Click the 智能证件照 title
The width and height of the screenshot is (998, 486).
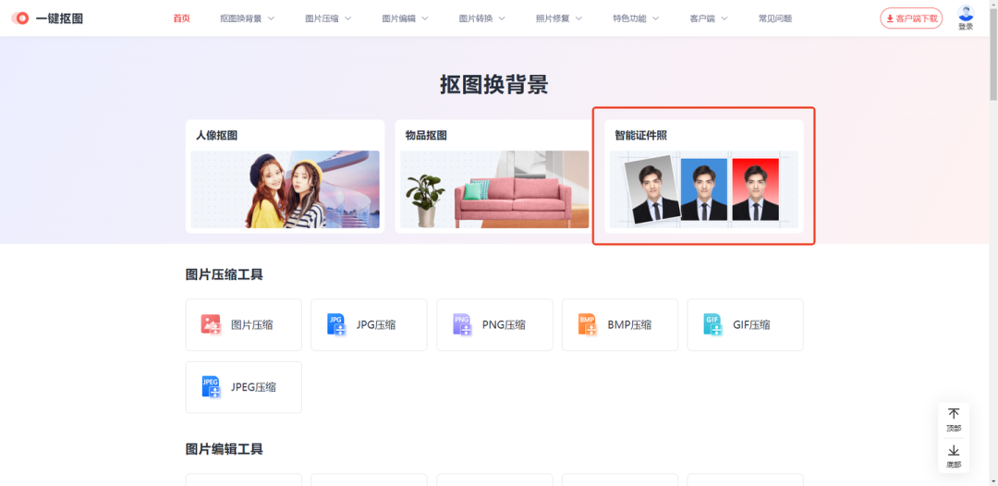point(641,136)
